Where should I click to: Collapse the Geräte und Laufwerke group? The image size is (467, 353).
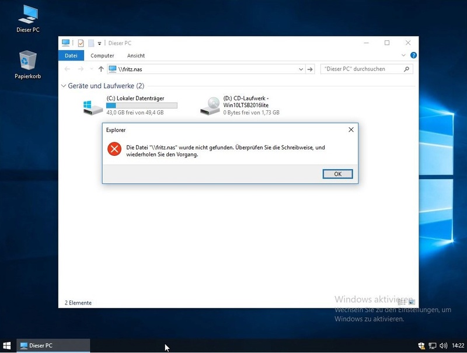click(64, 86)
